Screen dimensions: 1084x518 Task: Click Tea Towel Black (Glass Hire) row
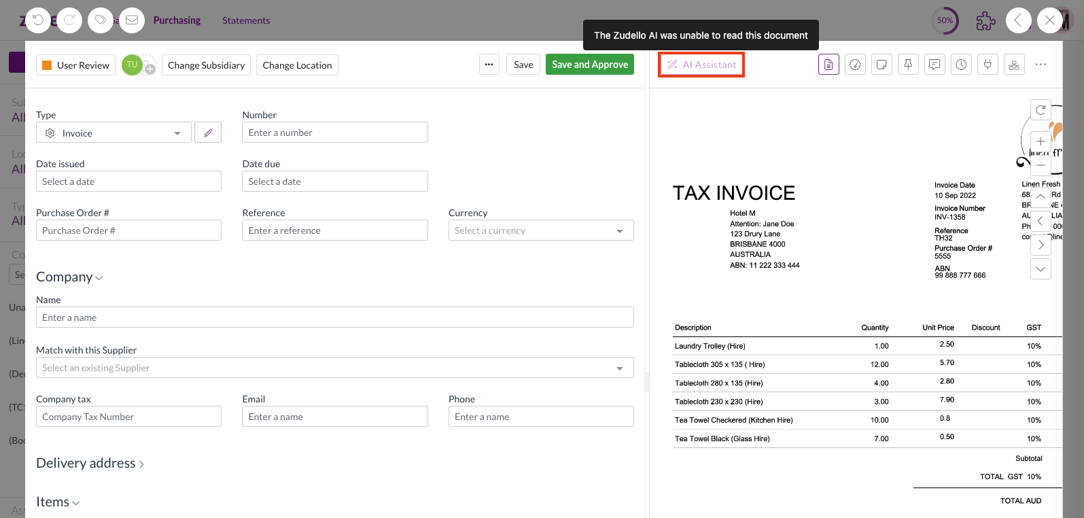click(x=722, y=438)
